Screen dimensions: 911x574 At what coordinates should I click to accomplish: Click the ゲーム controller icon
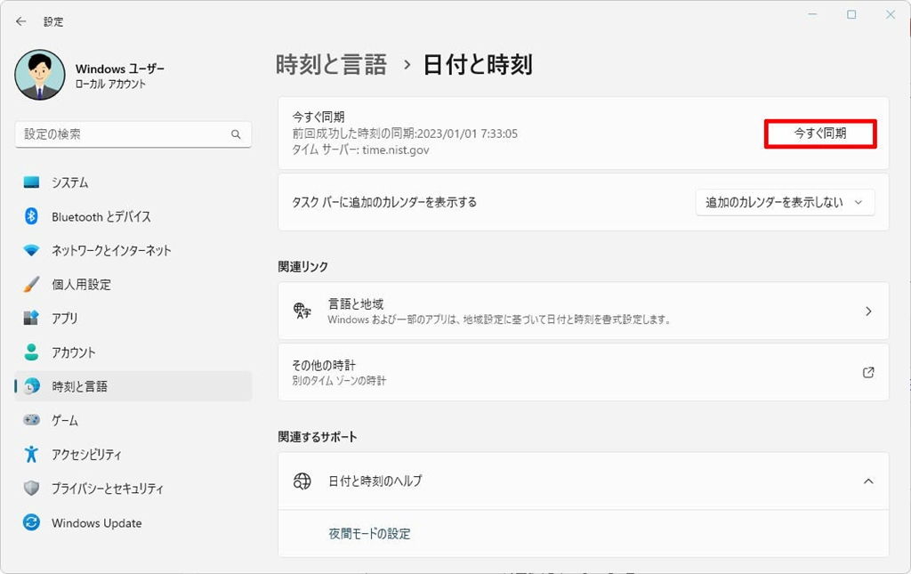pyautogui.click(x=31, y=419)
